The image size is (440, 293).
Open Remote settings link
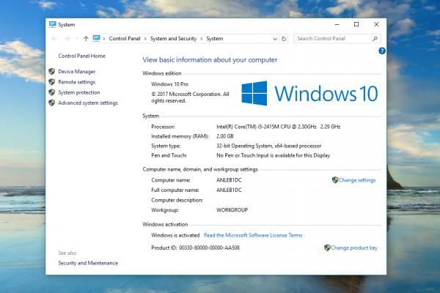[76, 82]
